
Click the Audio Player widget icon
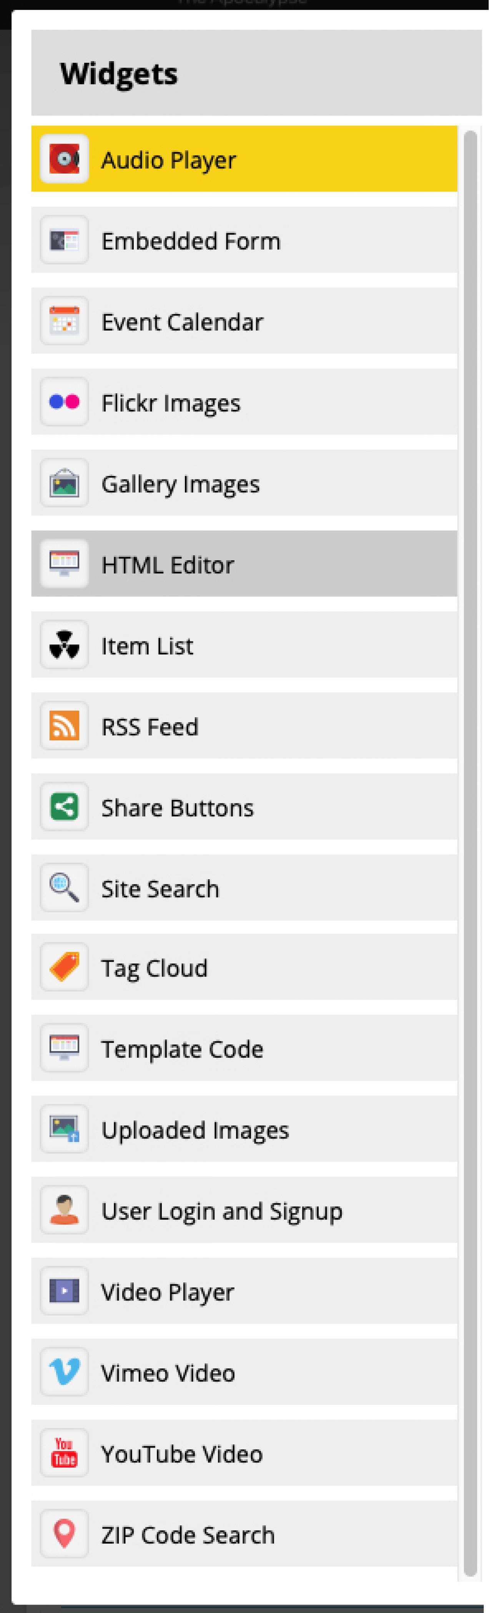pos(64,159)
